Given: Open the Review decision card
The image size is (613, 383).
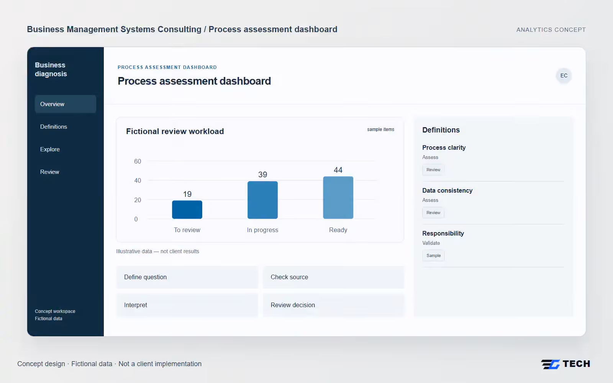Looking at the screenshot, I should coord(334,305).
